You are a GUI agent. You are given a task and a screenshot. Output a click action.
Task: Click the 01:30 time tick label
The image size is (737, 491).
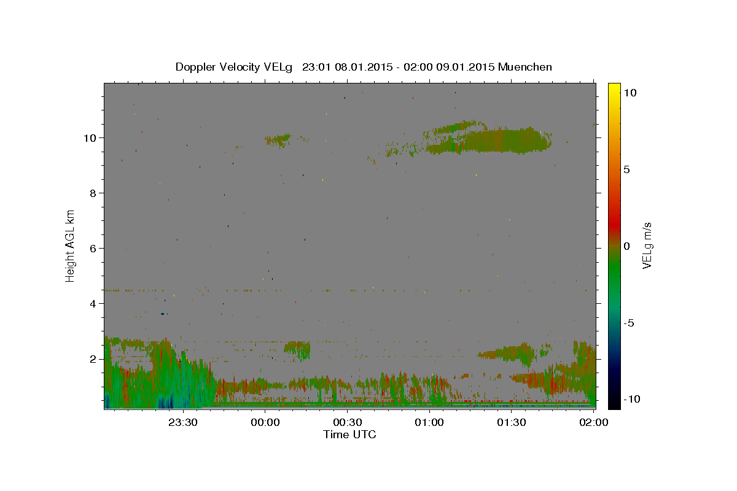(x=512, y=422)
